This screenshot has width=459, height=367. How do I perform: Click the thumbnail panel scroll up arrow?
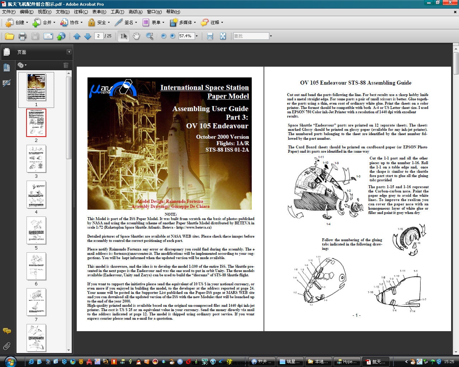pos(69,73)
